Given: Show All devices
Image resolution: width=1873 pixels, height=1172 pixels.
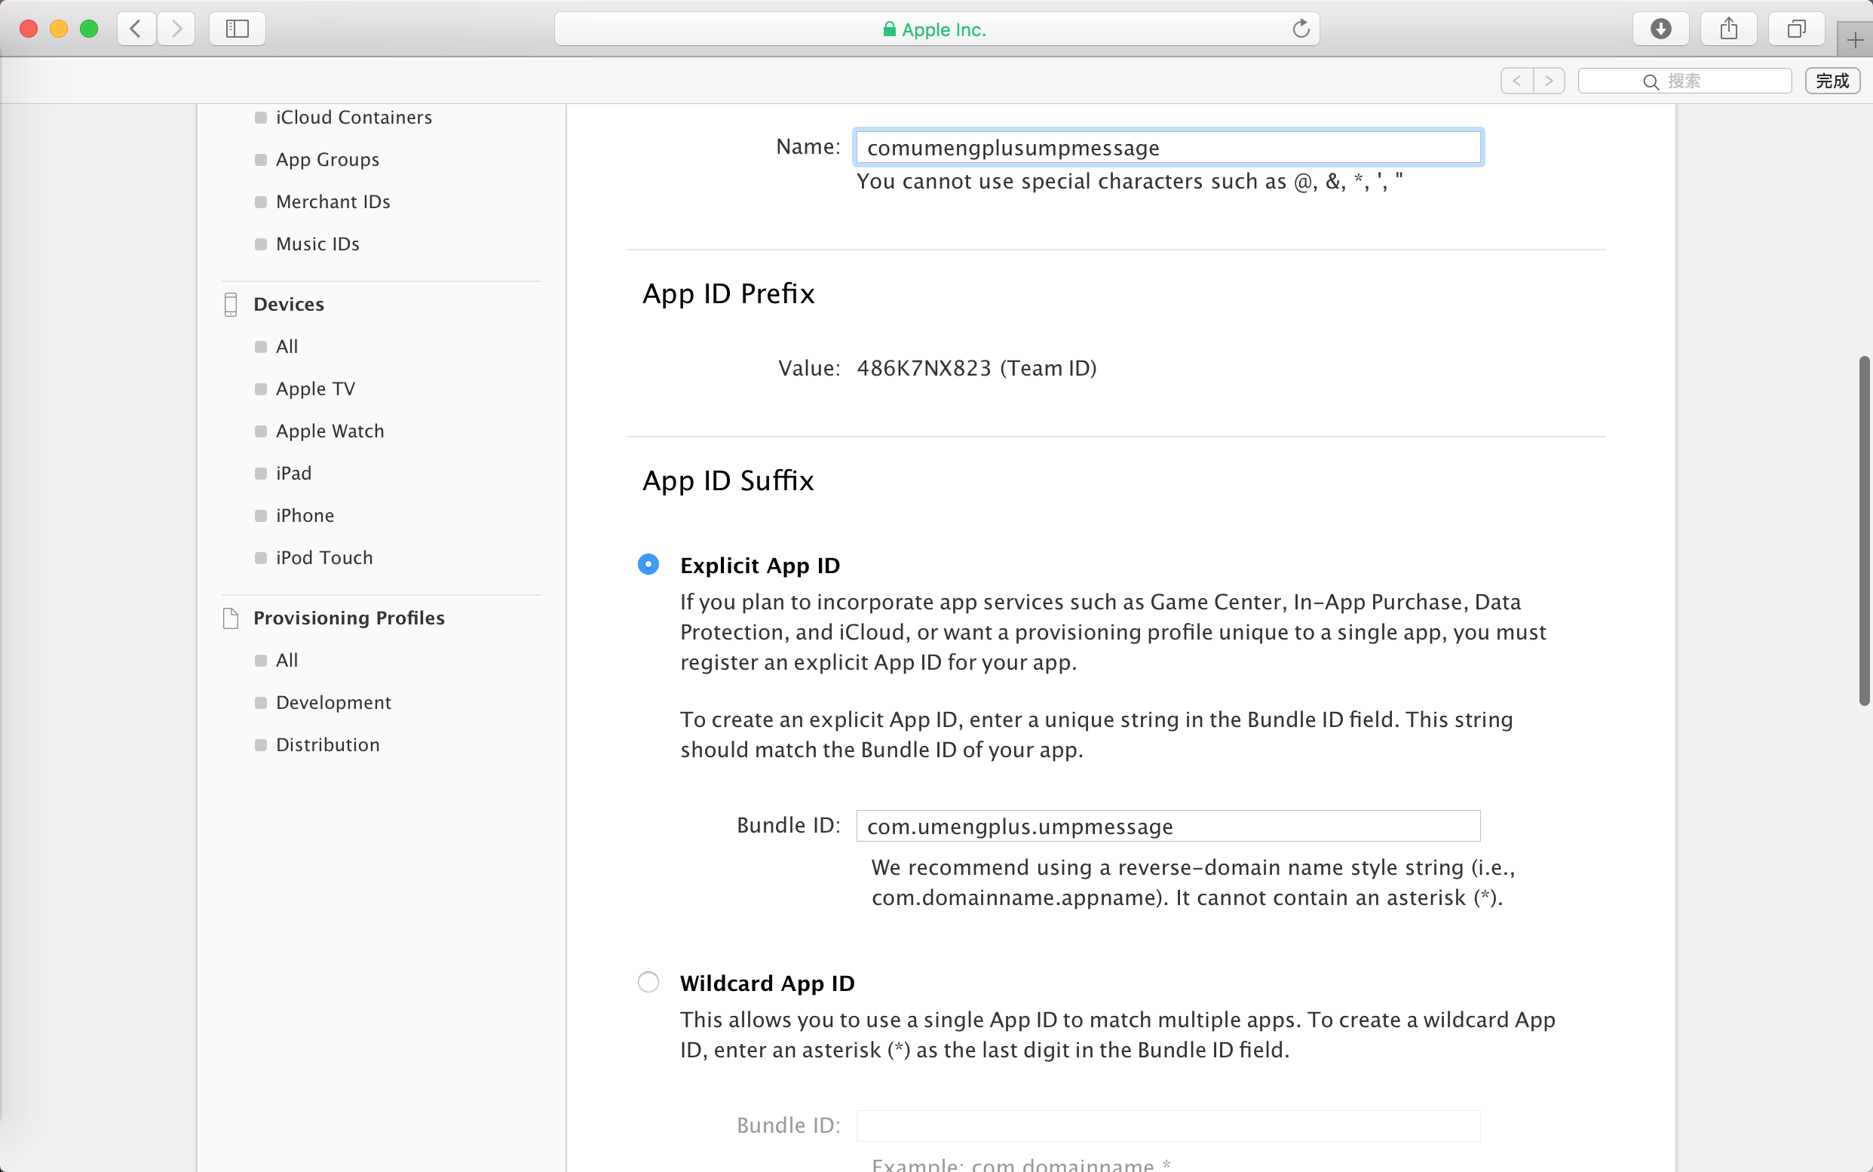Looking at the screenshot, I should pos(287,346).
